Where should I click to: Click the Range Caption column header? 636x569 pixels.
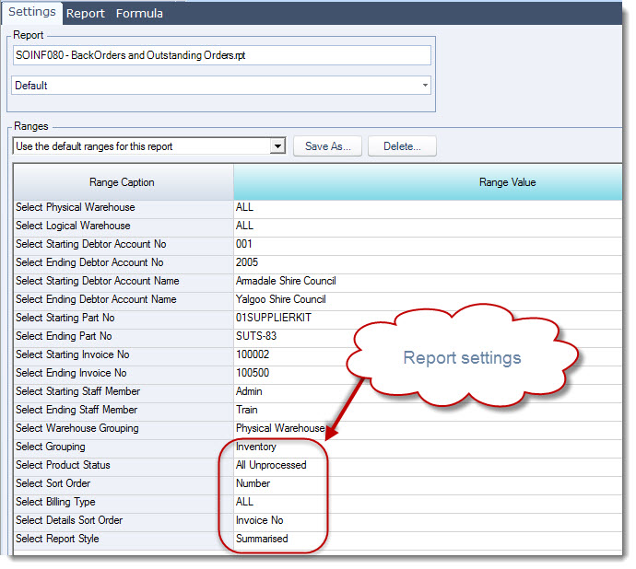point(123,182)
